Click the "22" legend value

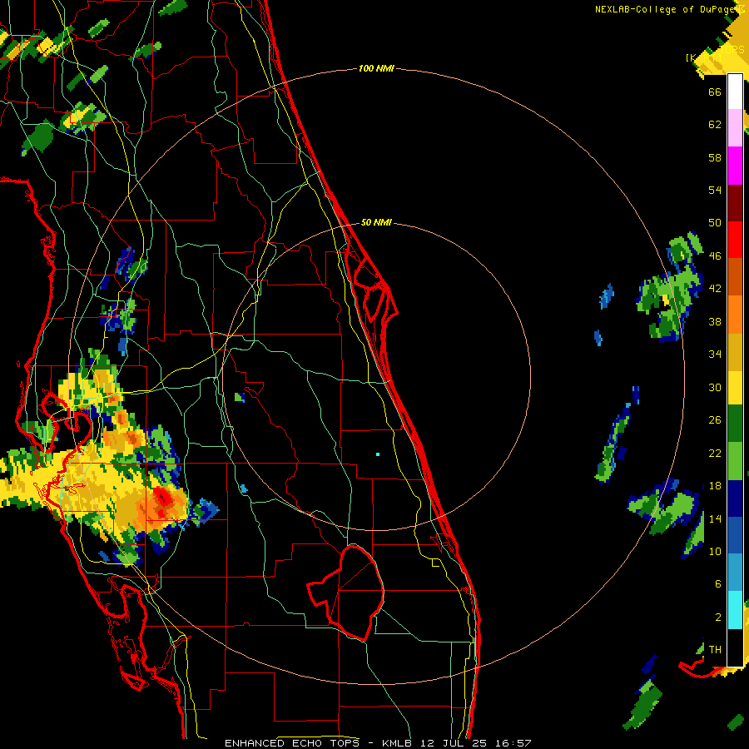coord(715,454)
